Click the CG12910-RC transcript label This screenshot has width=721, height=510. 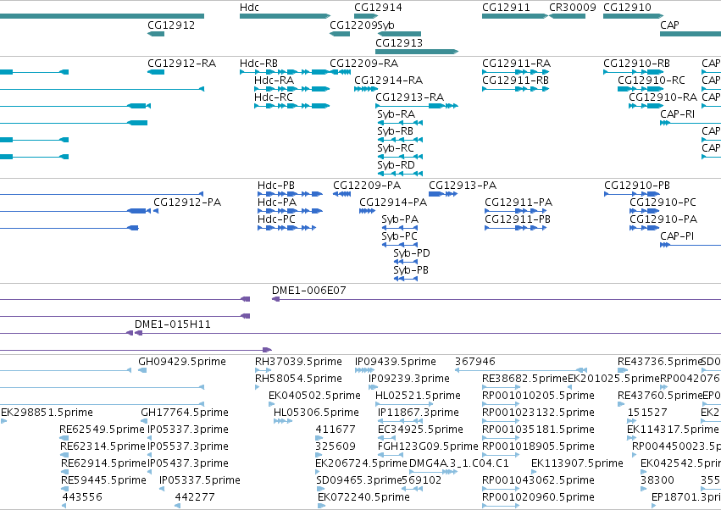[x=652, y=80]
